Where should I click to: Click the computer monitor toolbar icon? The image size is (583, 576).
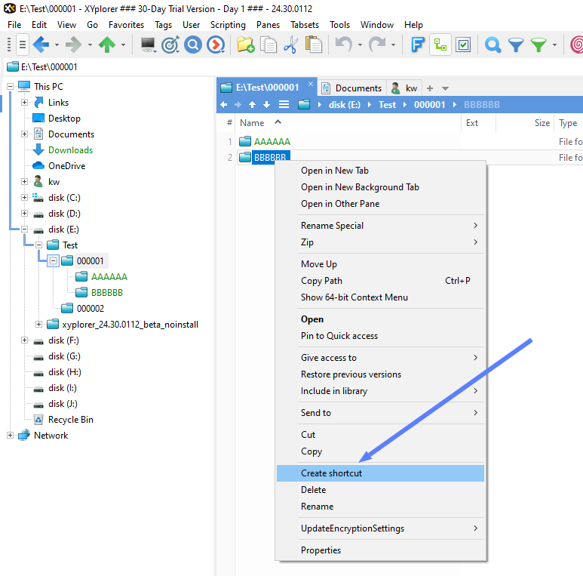coord(148,45)
